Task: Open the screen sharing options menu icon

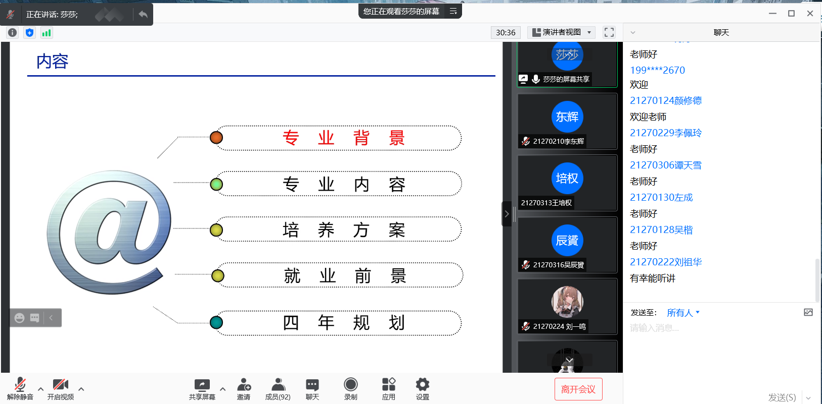Action: point(453,11)
